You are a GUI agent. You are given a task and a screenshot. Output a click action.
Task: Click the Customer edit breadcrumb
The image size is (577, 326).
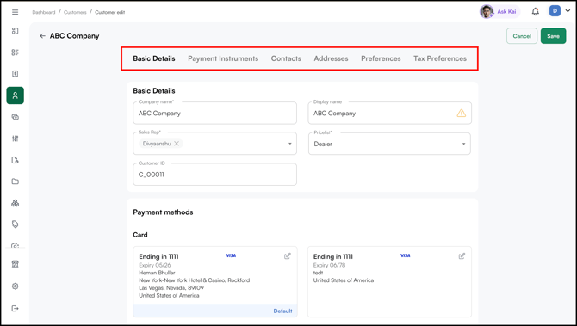(109, 12)
